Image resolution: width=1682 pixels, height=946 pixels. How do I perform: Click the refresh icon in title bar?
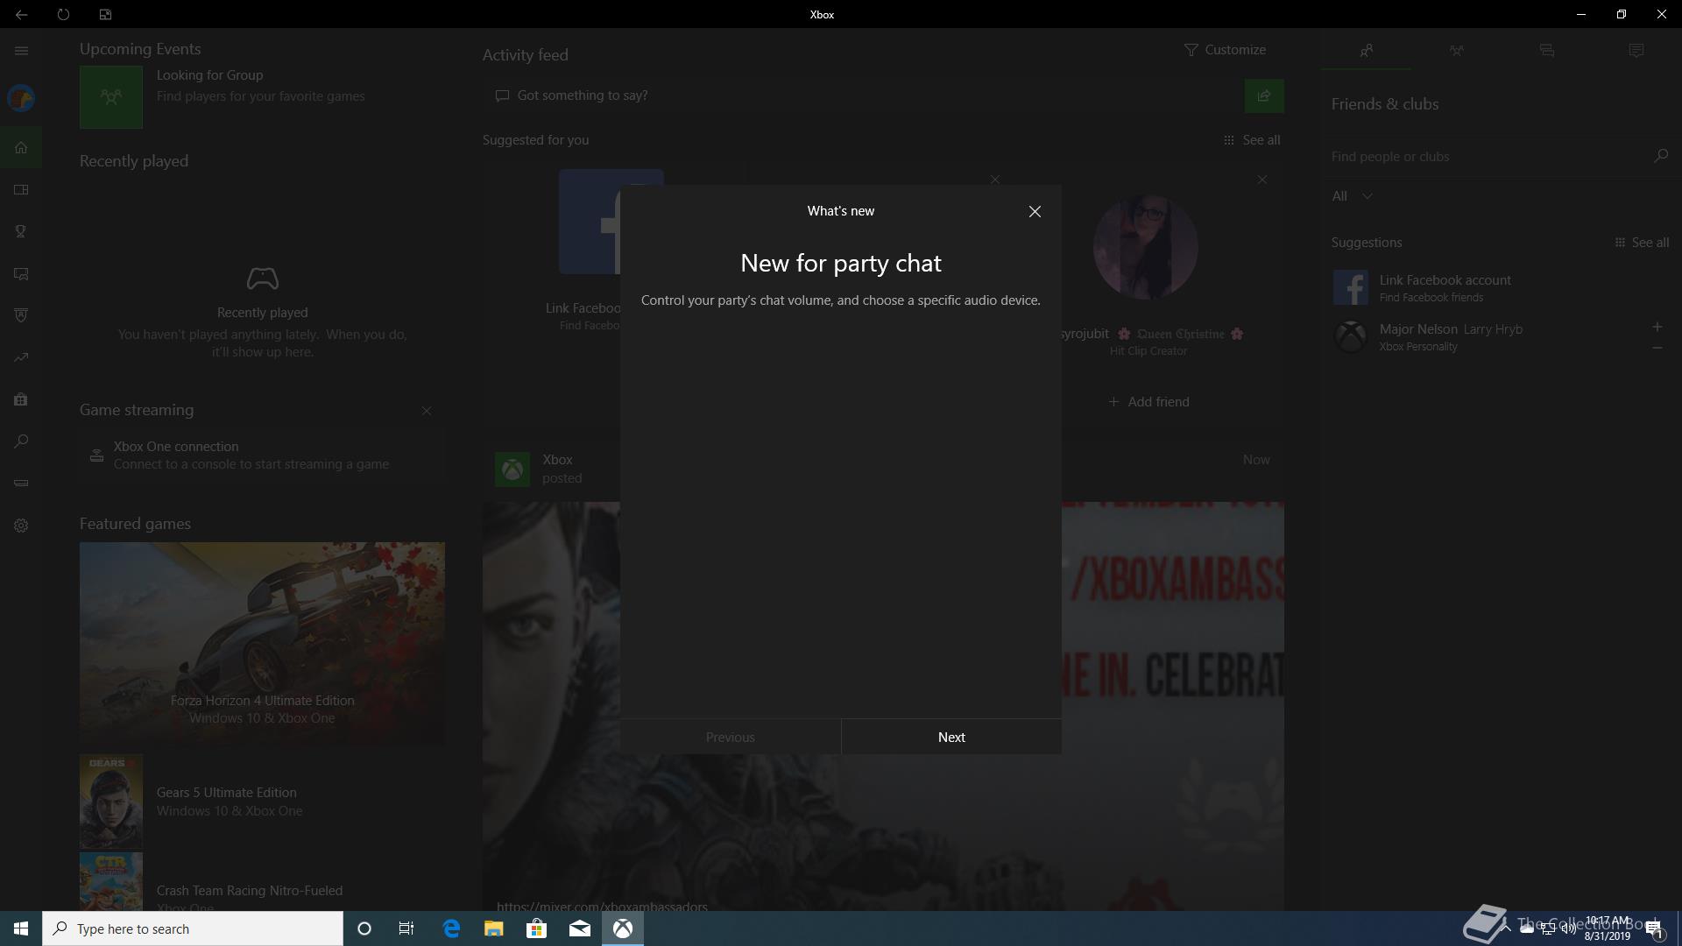(x=63, y=14)
